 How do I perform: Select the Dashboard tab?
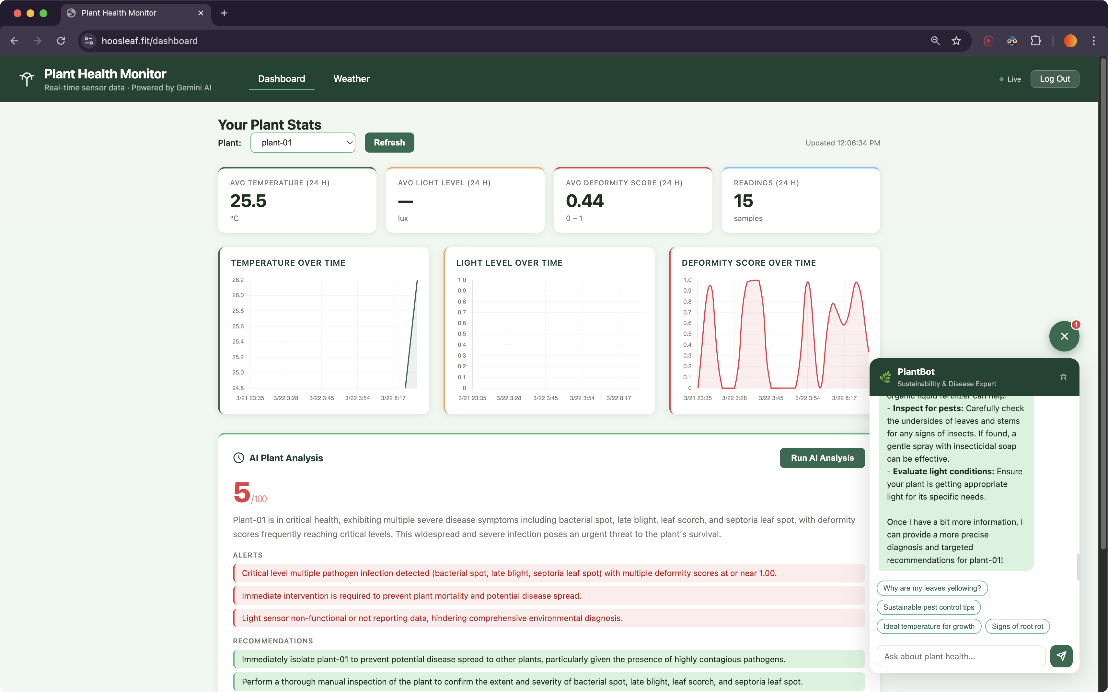(281, 79)
